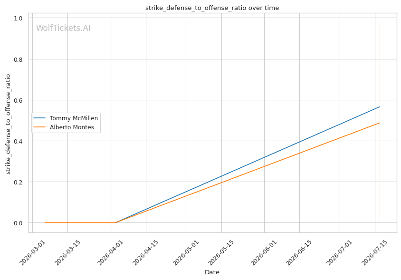401x280 pixels.
Task: Click the 2026-07-15 x-axis tick label
Action: [375, 252]
